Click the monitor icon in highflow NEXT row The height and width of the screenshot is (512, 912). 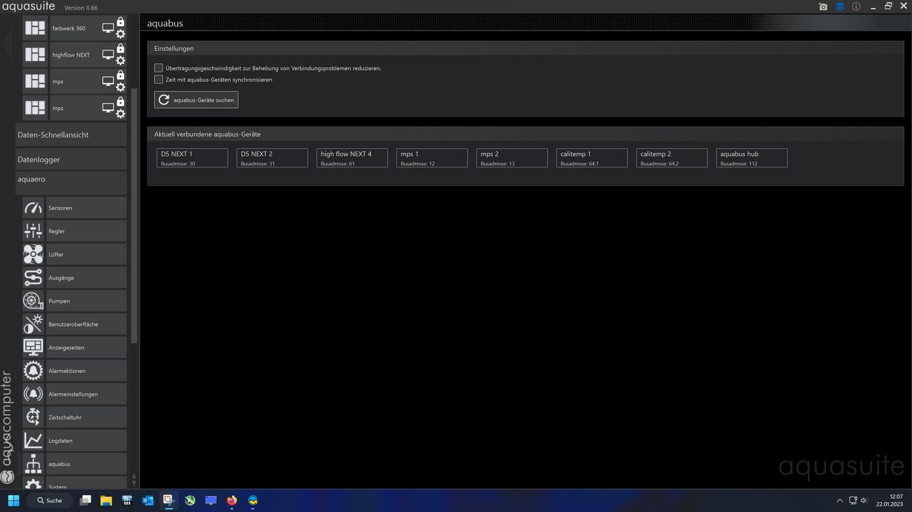[108, 55]
